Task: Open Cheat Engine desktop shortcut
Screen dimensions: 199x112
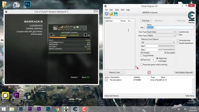Action: click(x=27, y=96)
